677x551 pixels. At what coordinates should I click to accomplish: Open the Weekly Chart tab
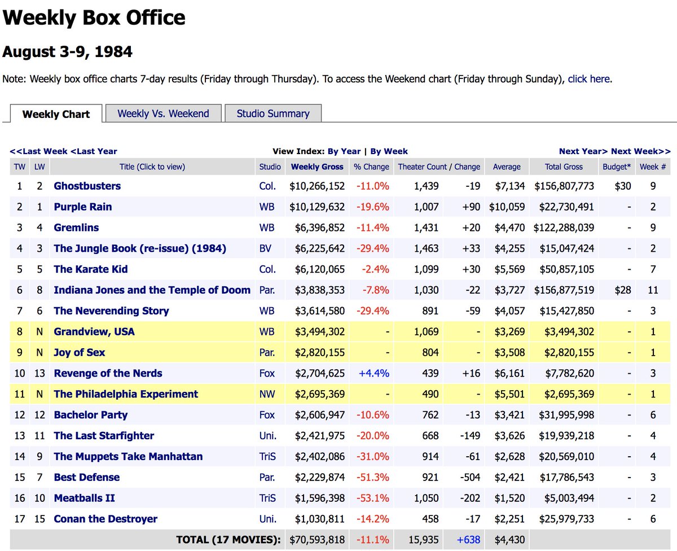(x=56, y=114)
